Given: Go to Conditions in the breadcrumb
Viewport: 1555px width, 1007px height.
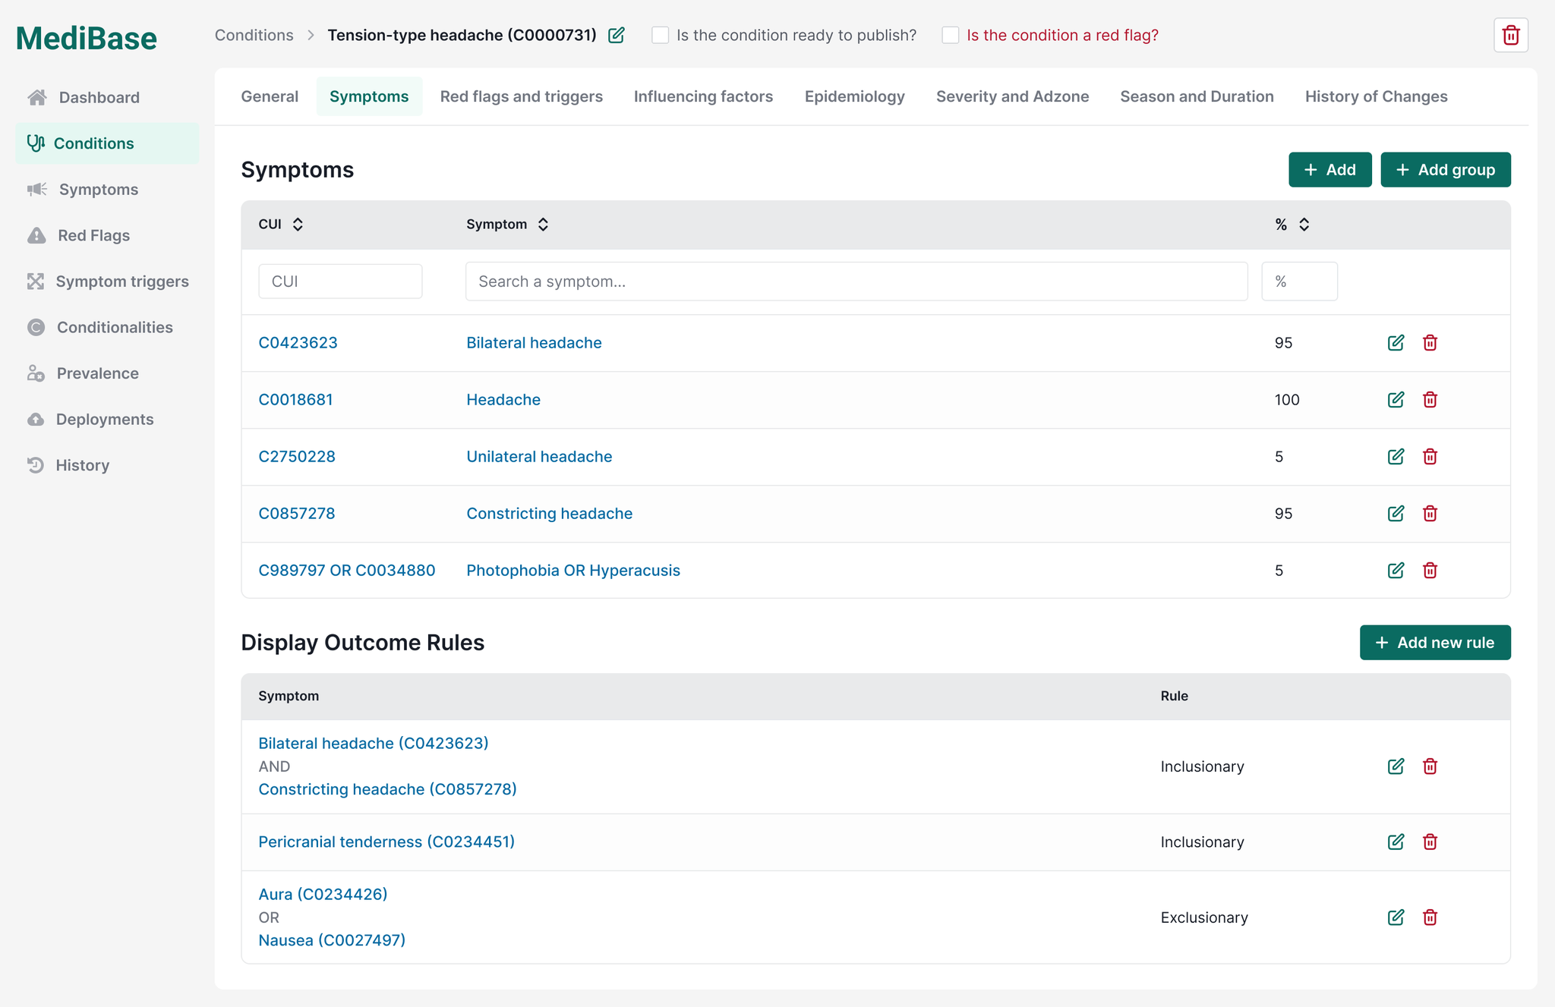Looking at the screenshot, I should tap(254, 35).
